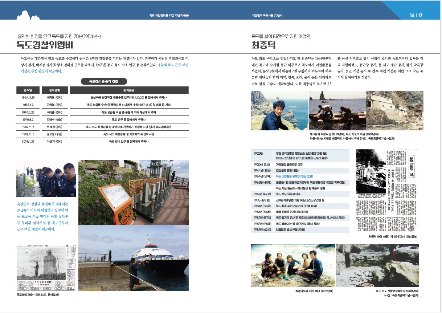Image resolution: width=442 pixels, height=313 pixels.
Task: Click the date cell '1979.8.2'
Action: 28,119
